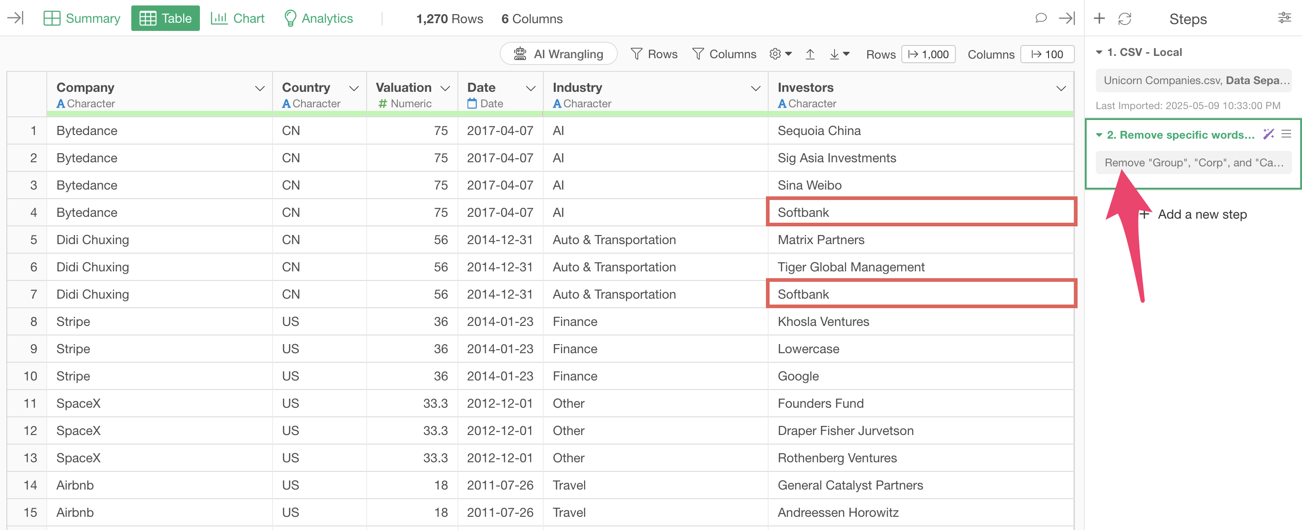Click the 1,270 Rows count label

tap(449, 19)
